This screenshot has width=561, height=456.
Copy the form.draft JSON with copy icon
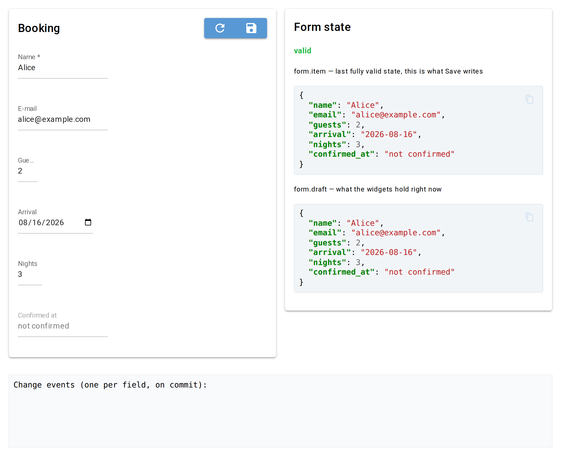click(x=529, y=217)
